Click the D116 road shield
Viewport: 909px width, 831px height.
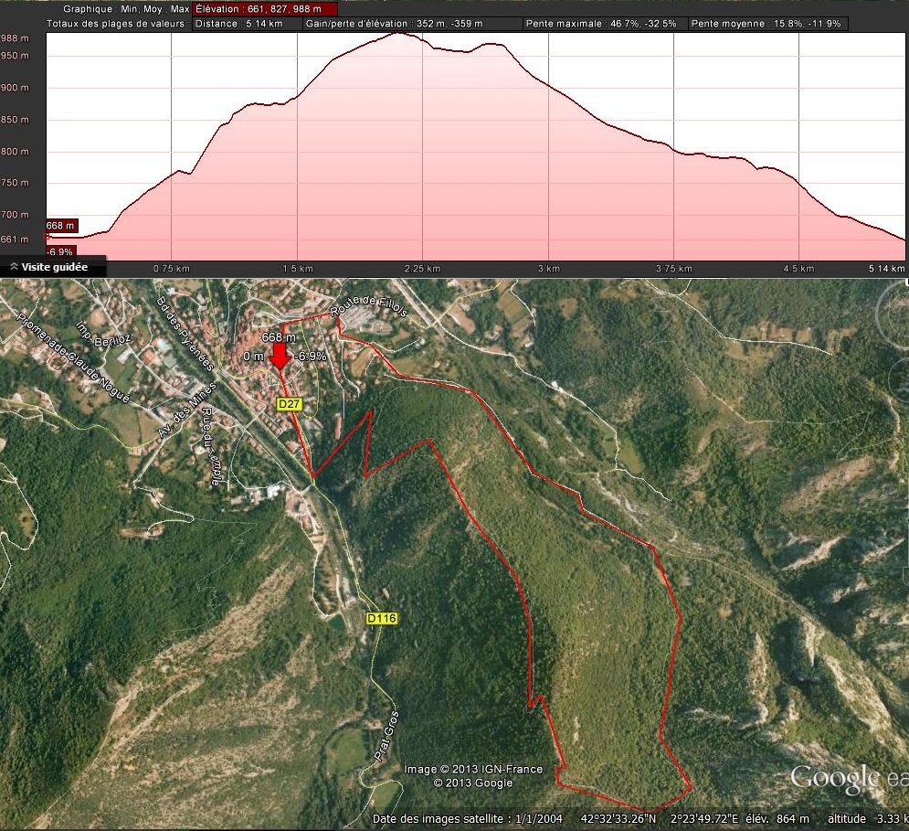pyautogui.click(x=381, y=619)
